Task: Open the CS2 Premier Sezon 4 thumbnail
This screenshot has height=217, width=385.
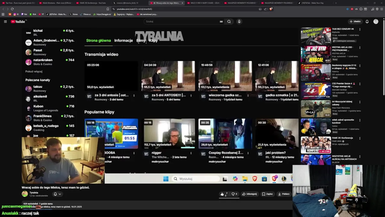Action: point(316,90)
